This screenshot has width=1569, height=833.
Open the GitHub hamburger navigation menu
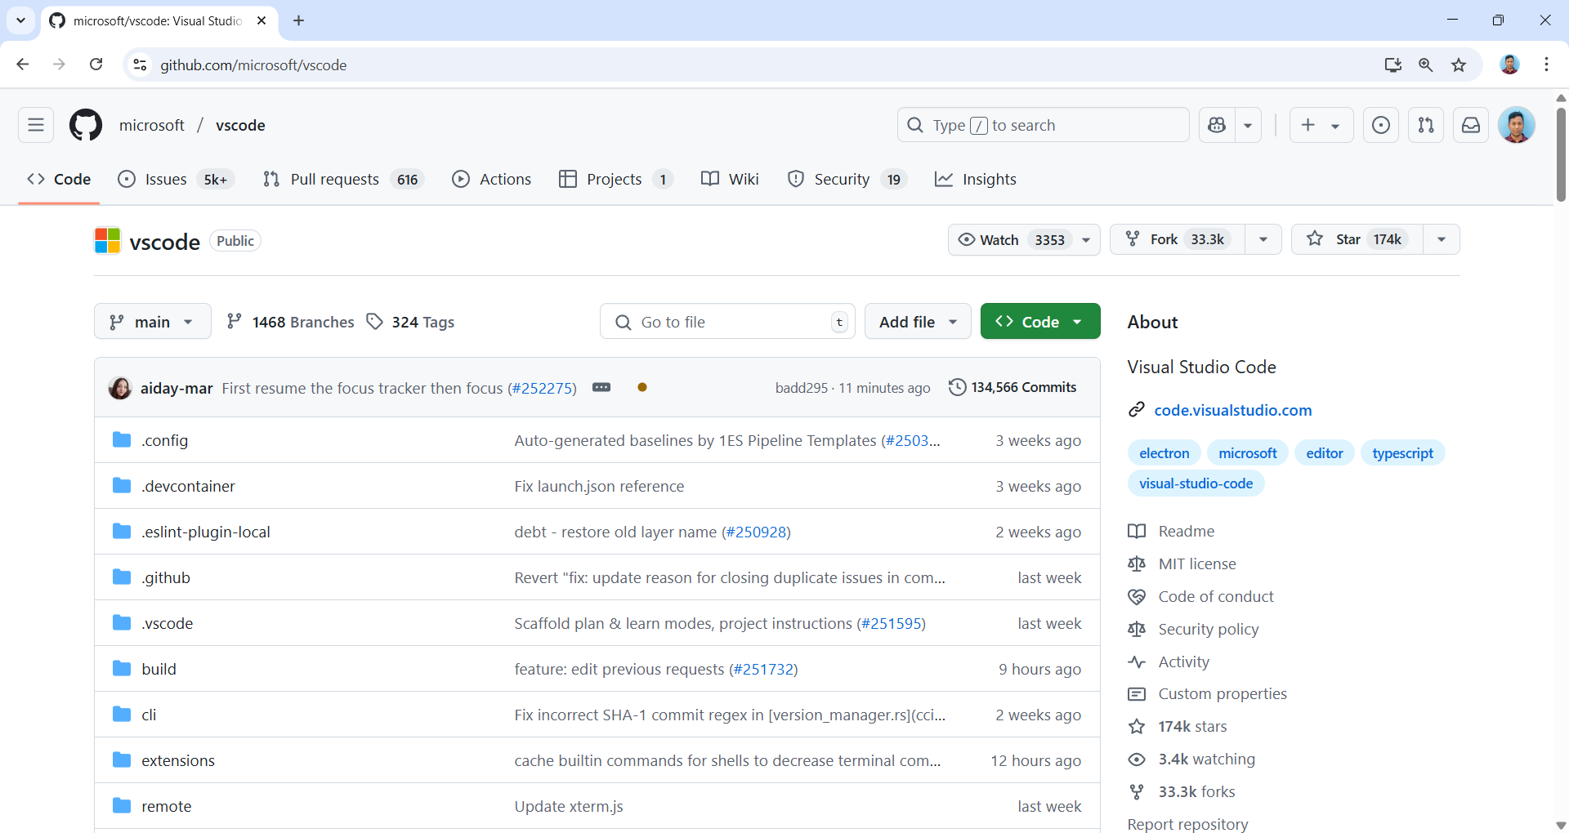pyautogui.click(x=36, y=125)
